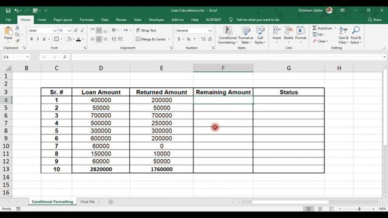Image resolution: width=388 pixels, height=218 pixels.
Task: Toggle Align Left
Action: (x=92, y=39)
